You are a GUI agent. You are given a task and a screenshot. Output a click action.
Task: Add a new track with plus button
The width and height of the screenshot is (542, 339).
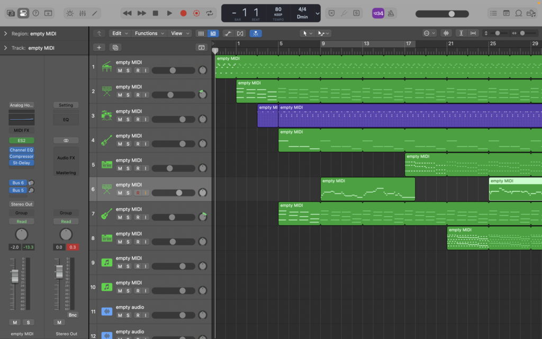pyautogui.click(x=99, y=47)
